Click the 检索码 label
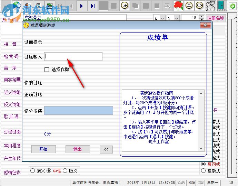238x186 pixels. pyautogui.click(x=11, y=56)
